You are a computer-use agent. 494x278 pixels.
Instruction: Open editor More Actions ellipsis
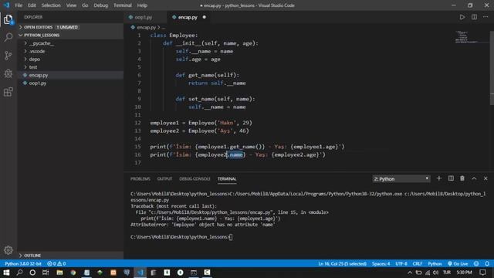[486, 17]
